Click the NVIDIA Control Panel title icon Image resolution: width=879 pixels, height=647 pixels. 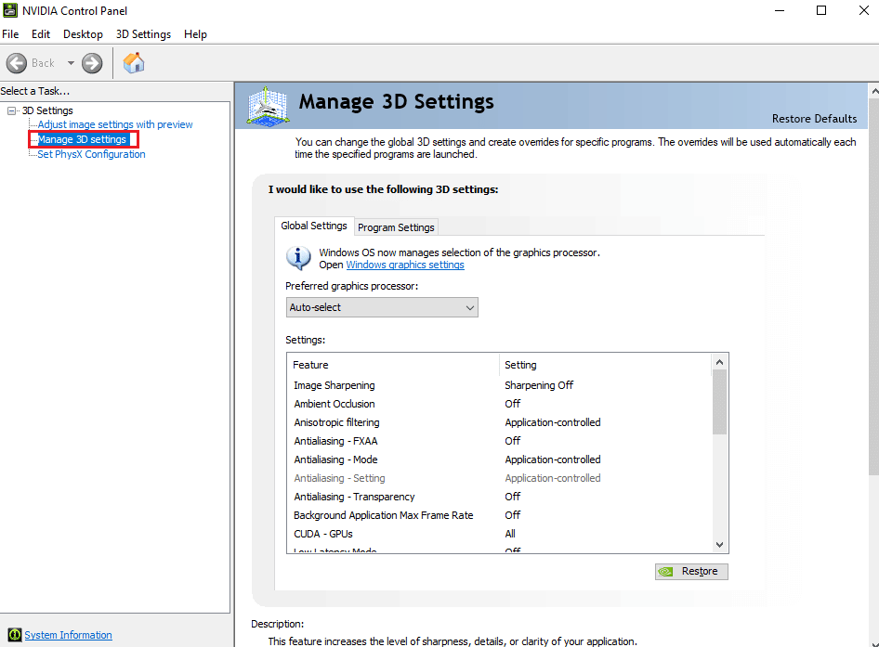(10, 10)
